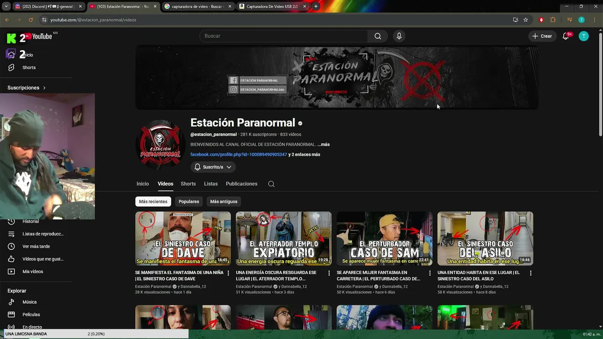Switch to capturadora de video search tab

point(198,7)
